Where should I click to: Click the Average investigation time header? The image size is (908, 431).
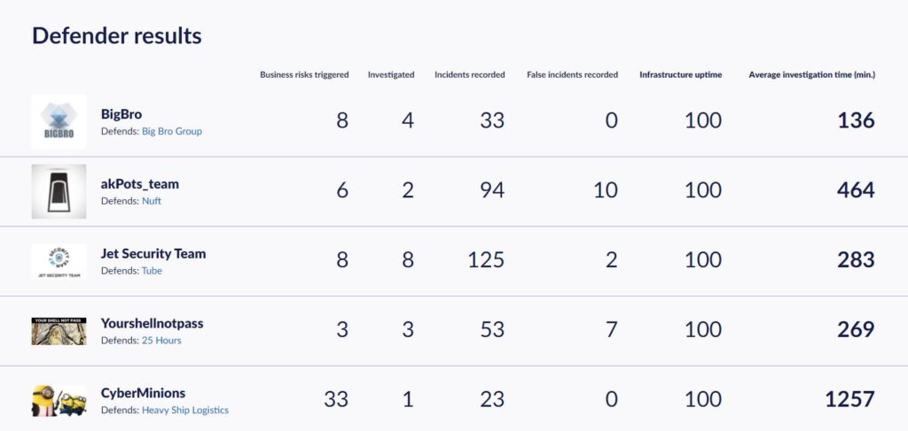[x=811, y=75]
